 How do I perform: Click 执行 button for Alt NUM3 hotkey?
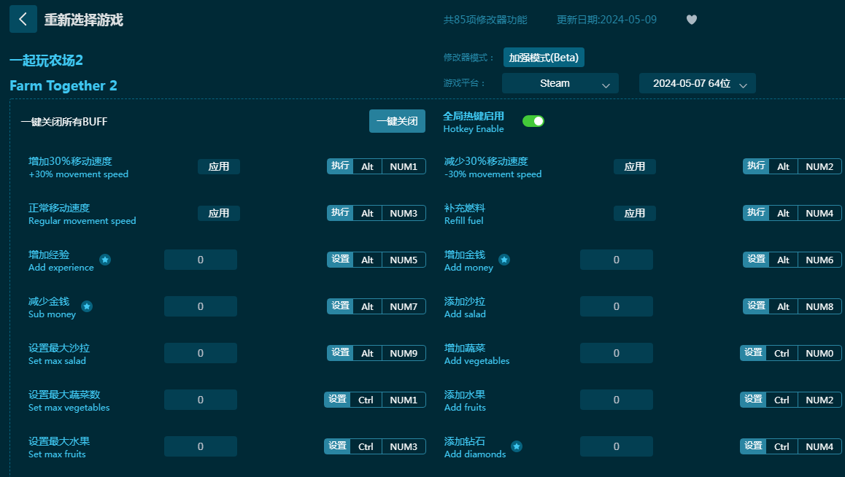pos(340,213)
